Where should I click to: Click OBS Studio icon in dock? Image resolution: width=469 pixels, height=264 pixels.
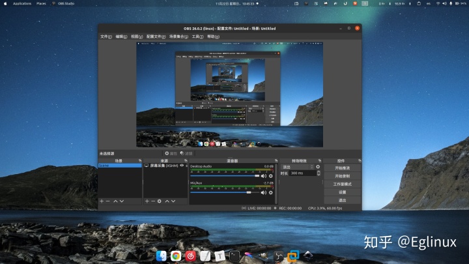click(x=279, y=256)
